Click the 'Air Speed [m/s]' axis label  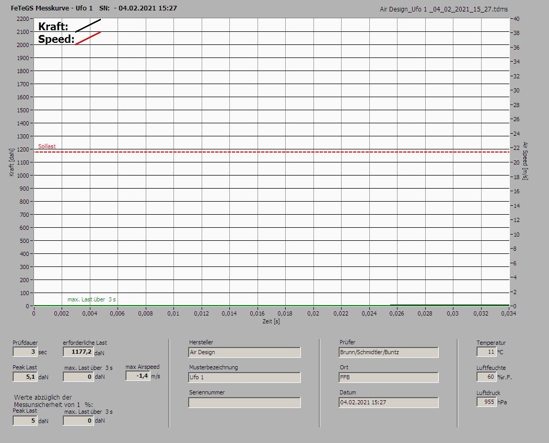click(525, 161)
